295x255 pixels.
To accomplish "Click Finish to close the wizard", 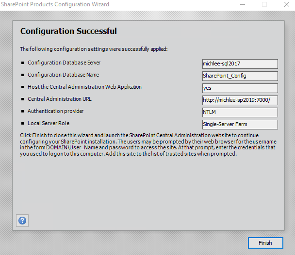I will click(265, 243).
